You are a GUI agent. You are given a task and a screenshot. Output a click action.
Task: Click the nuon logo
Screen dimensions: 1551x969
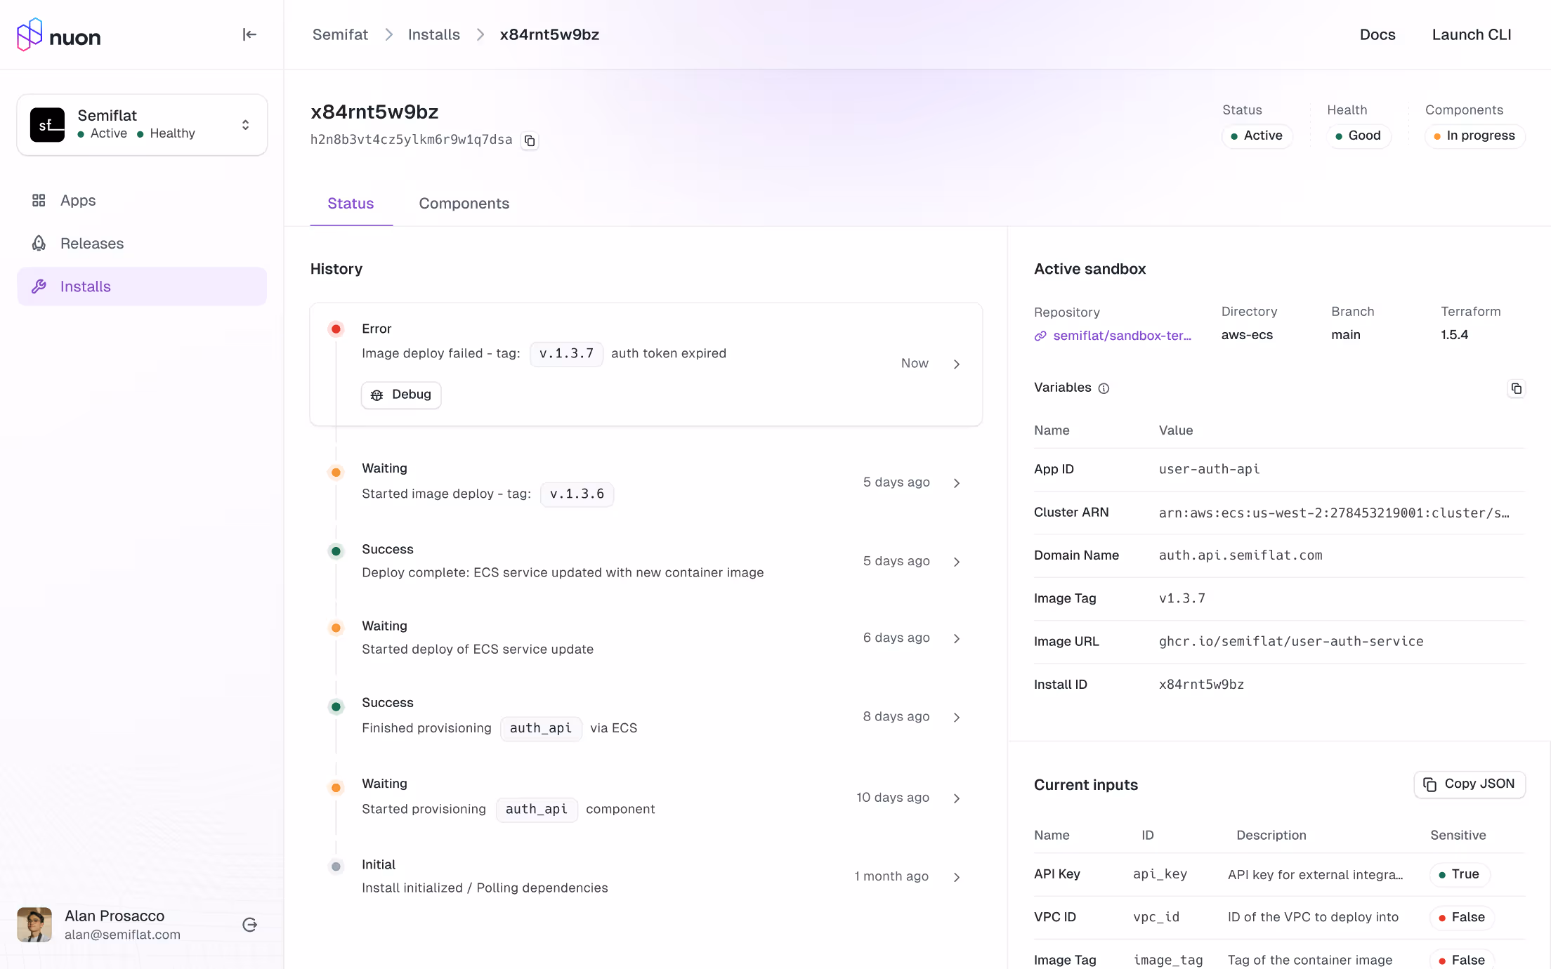coord(58,34)
